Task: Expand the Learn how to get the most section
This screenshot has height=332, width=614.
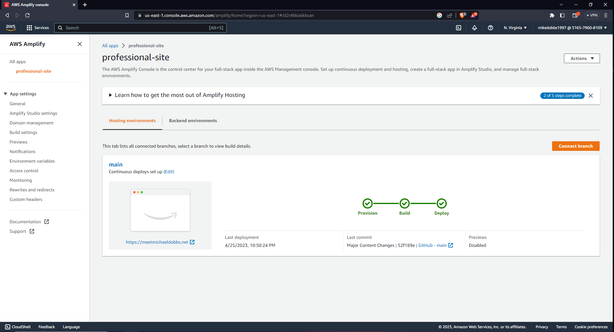Action: point(110,95)
